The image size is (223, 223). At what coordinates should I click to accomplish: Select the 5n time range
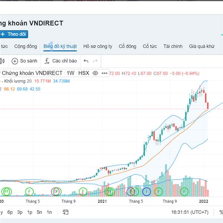coord(39,212)
